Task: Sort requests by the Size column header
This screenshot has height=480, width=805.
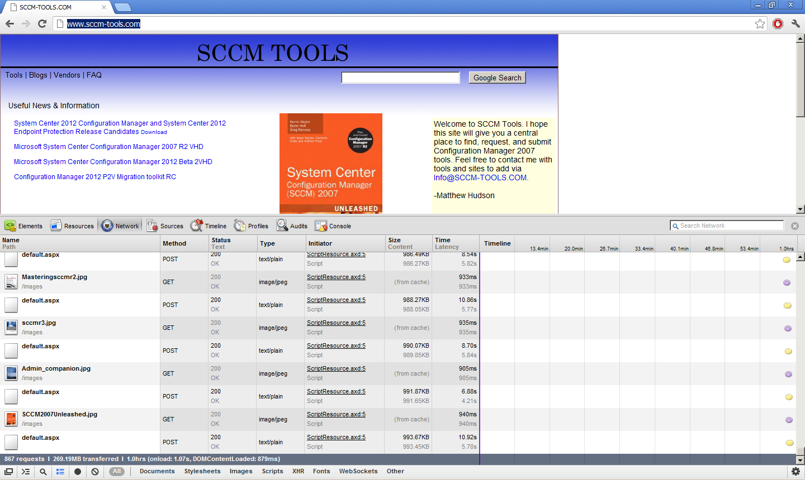Action: click(395, 240)
